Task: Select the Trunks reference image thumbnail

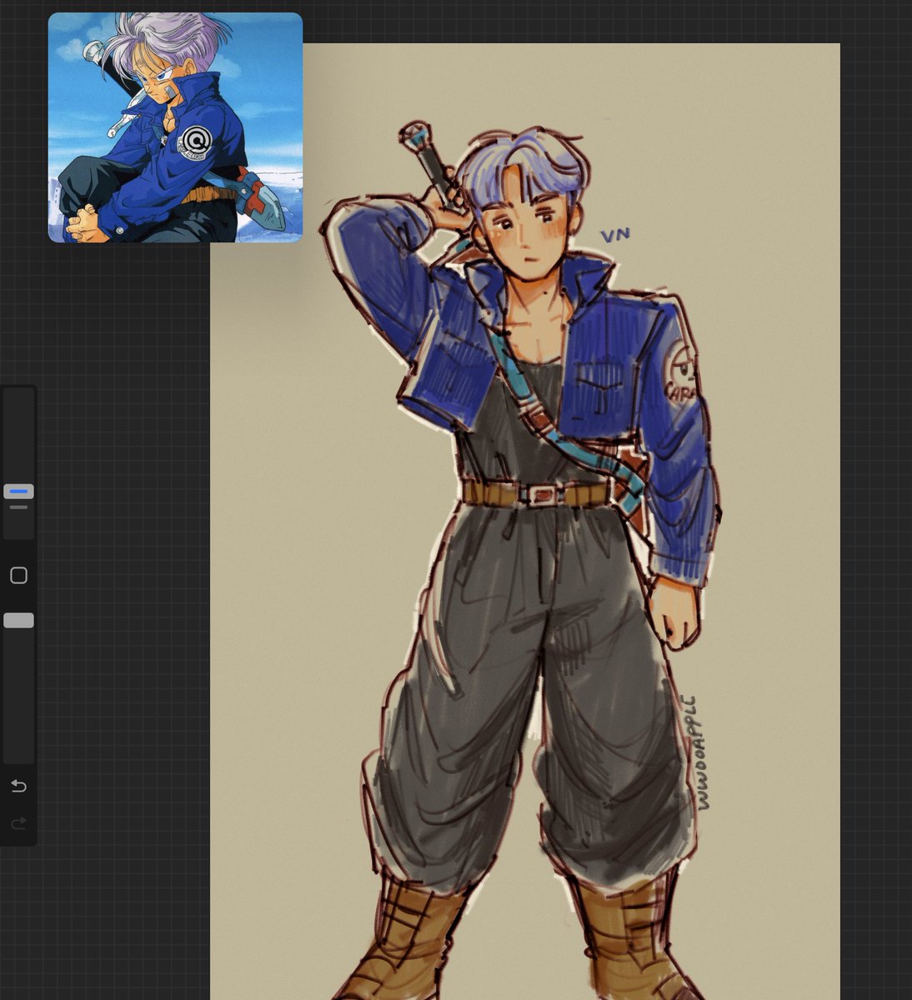Action: pyautogui.click(x=175, y=127)
